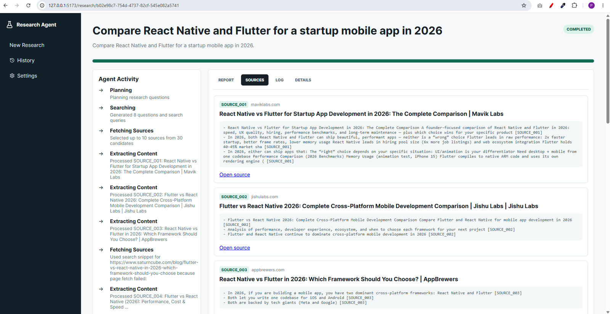Select the SOURCES tab
Viewport: 610px width, 314px height.
[255, 80]
